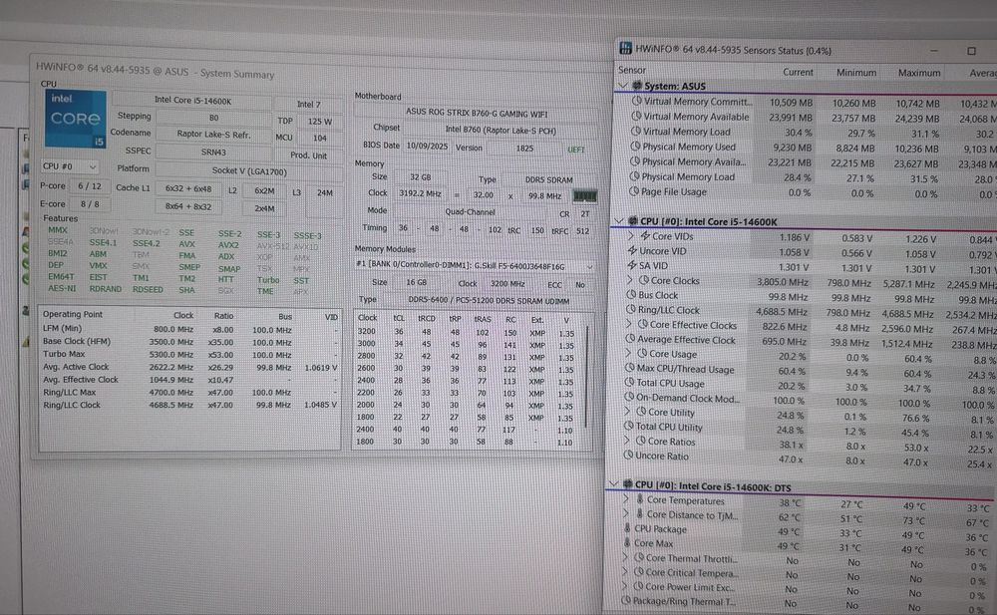Click the Intel 7 process field

309,104
